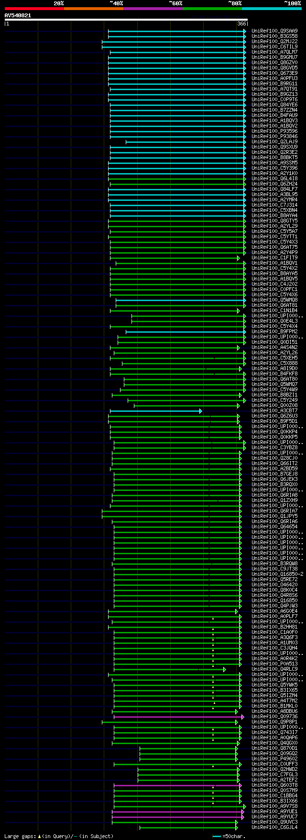Select the UniRef100_P93846 label
The height and width of the screenshot is (840, 306).
click(x=274, y=137)
